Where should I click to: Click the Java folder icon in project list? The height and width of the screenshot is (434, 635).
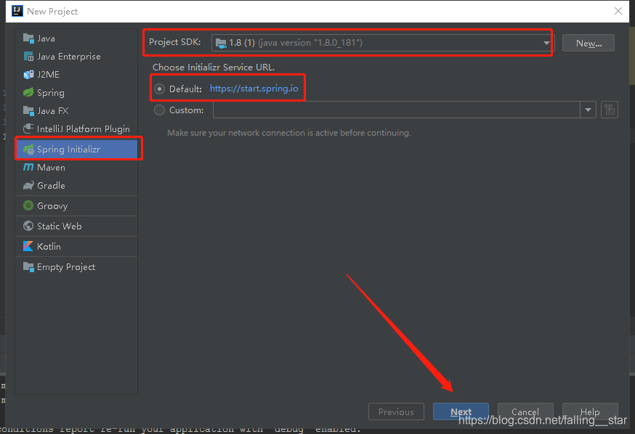(x=28, y=38)
